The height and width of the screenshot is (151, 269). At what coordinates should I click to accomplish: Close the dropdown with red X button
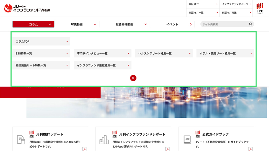[133, 78]
